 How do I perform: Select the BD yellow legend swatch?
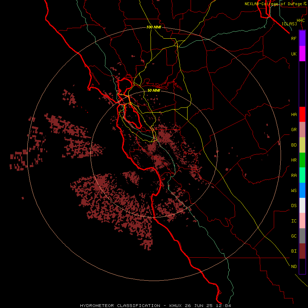[302, 145]
